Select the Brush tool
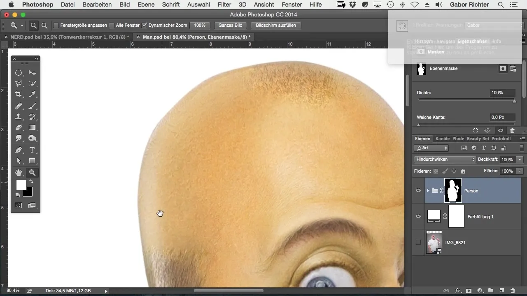 point(32,106)
